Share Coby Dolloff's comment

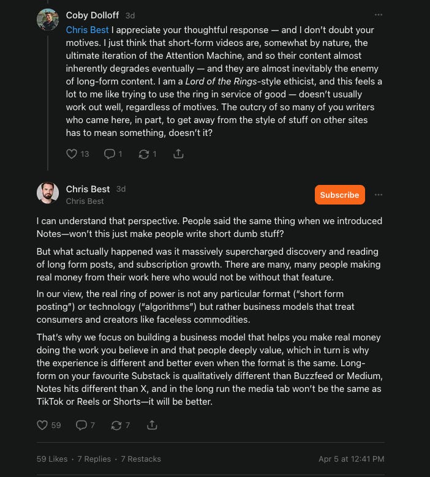click(x=178, y=154)
